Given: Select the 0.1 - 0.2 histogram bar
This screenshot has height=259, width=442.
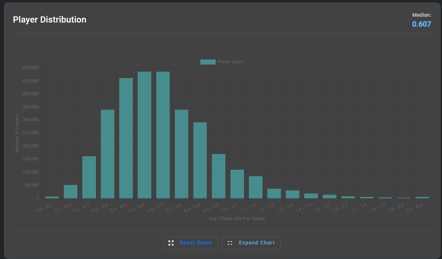Looking at the screenshot, I should [x=71, y=192].
